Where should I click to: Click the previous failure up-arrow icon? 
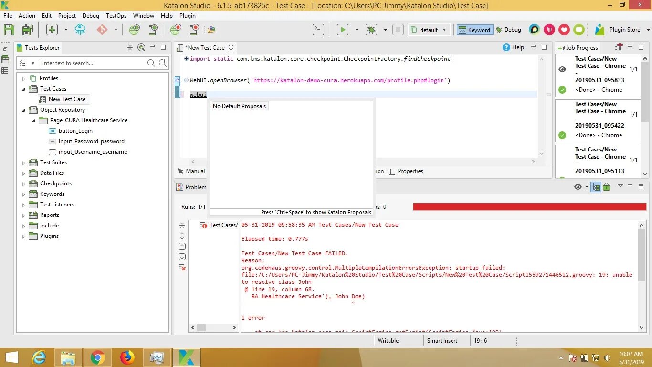click(182, 246)
